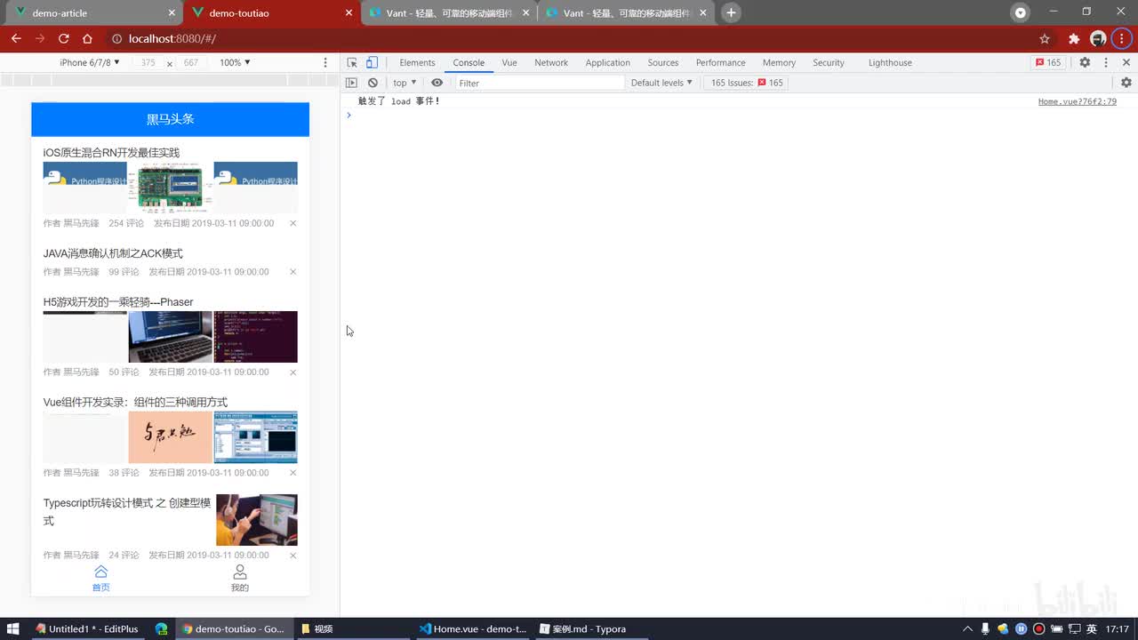Viewport: 1138px width, 640px height.
Task: Click the address bar showing localhost:8080
Action: point(569,38)
